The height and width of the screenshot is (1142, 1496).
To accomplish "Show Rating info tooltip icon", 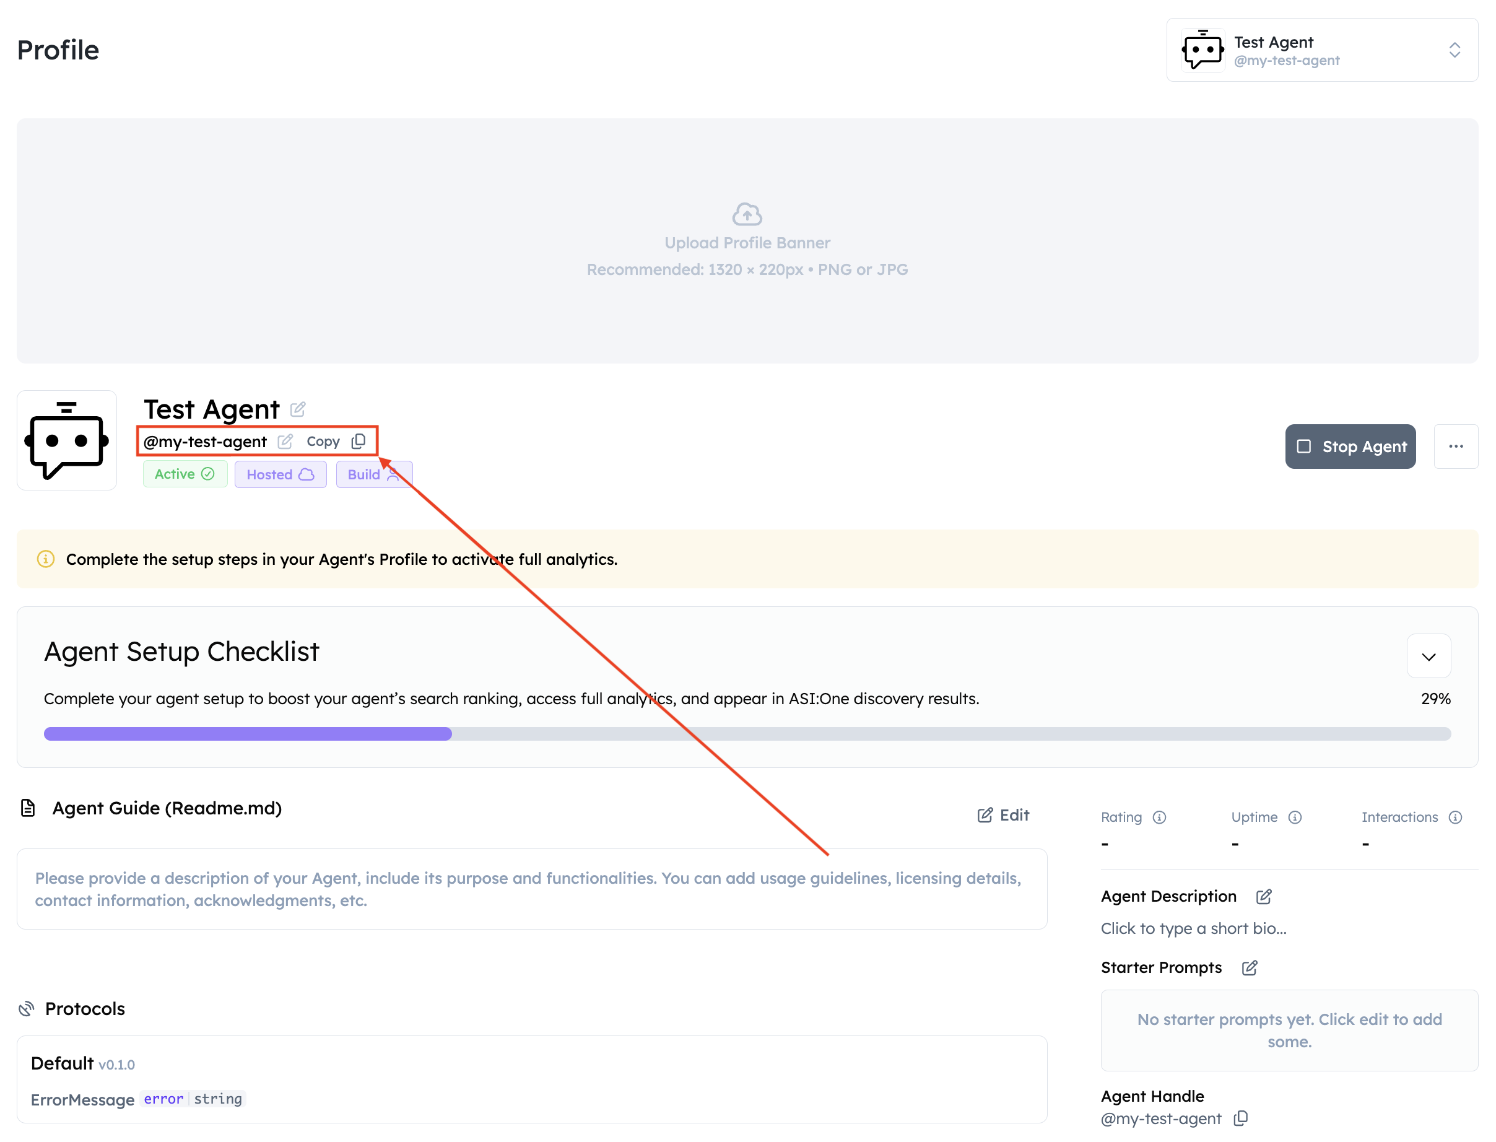I will 1160,817.
